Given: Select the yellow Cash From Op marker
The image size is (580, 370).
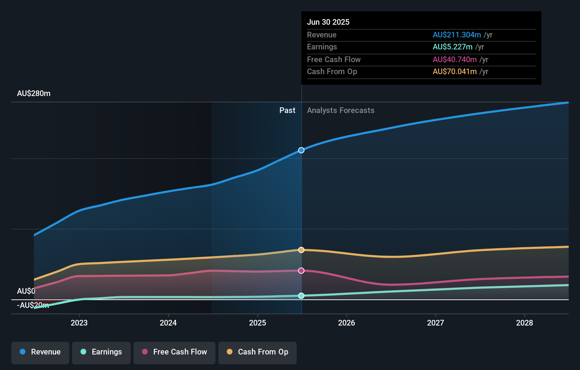Looking at the screenshot, I should point(301,250).
